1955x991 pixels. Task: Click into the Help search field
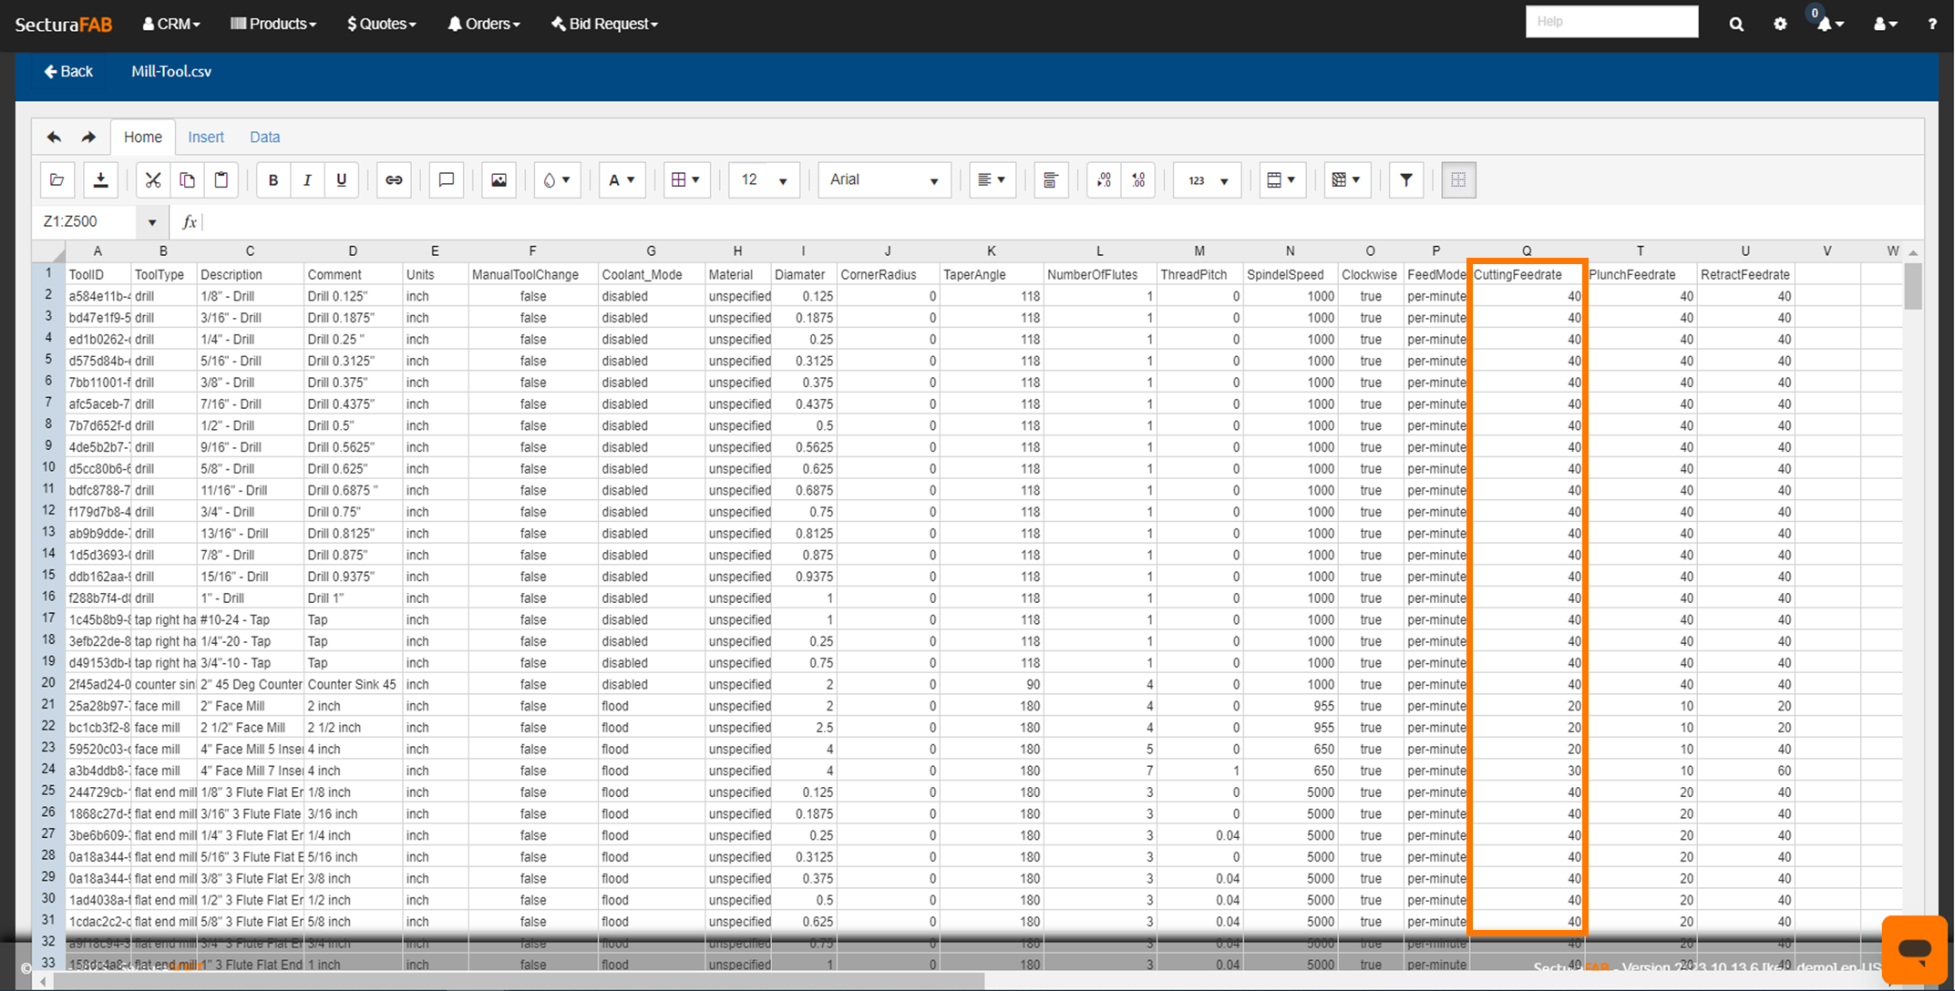[x=1611, y=22]
